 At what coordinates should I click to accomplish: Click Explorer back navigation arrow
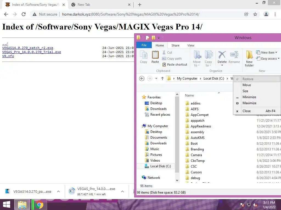click(x=142, y=78)
